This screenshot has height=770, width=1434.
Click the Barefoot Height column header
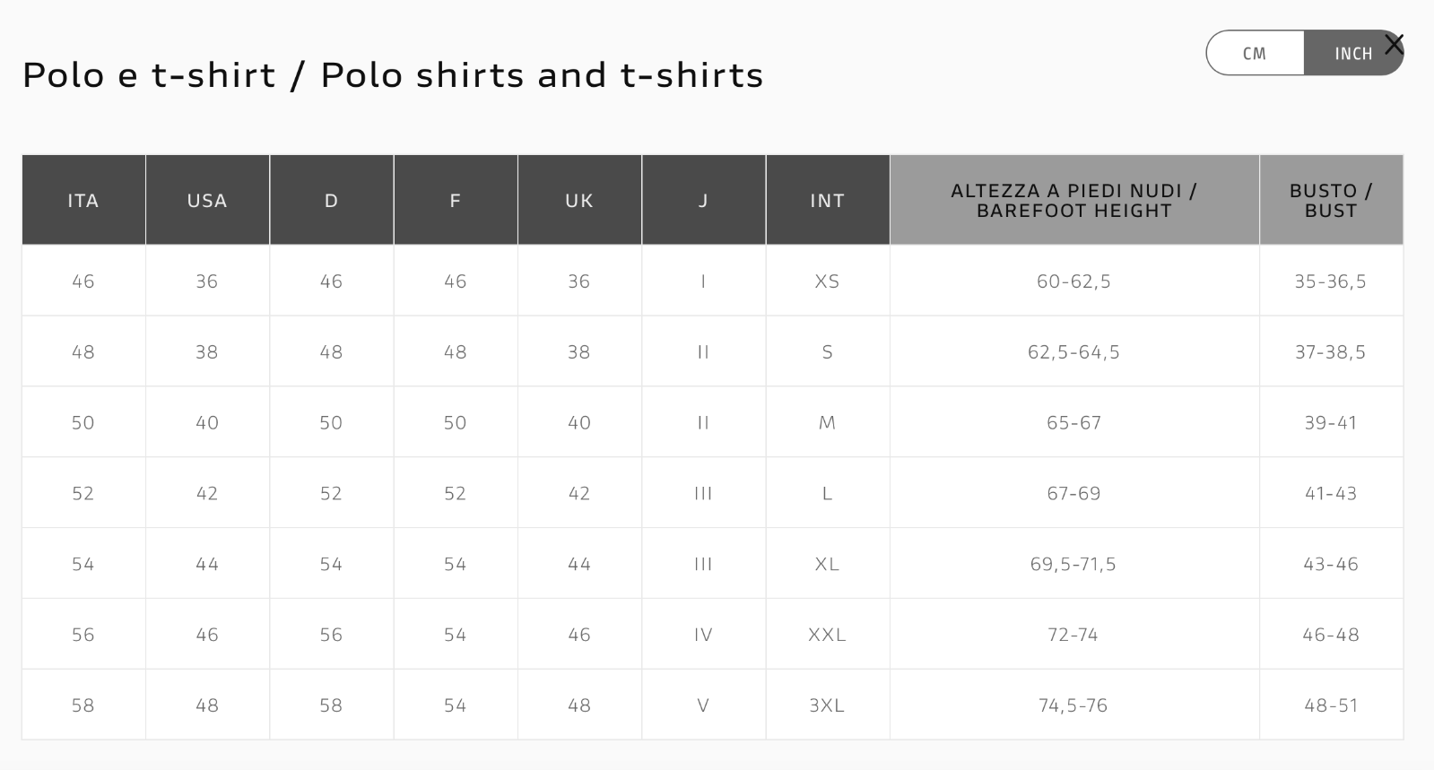coord(1073,201)
